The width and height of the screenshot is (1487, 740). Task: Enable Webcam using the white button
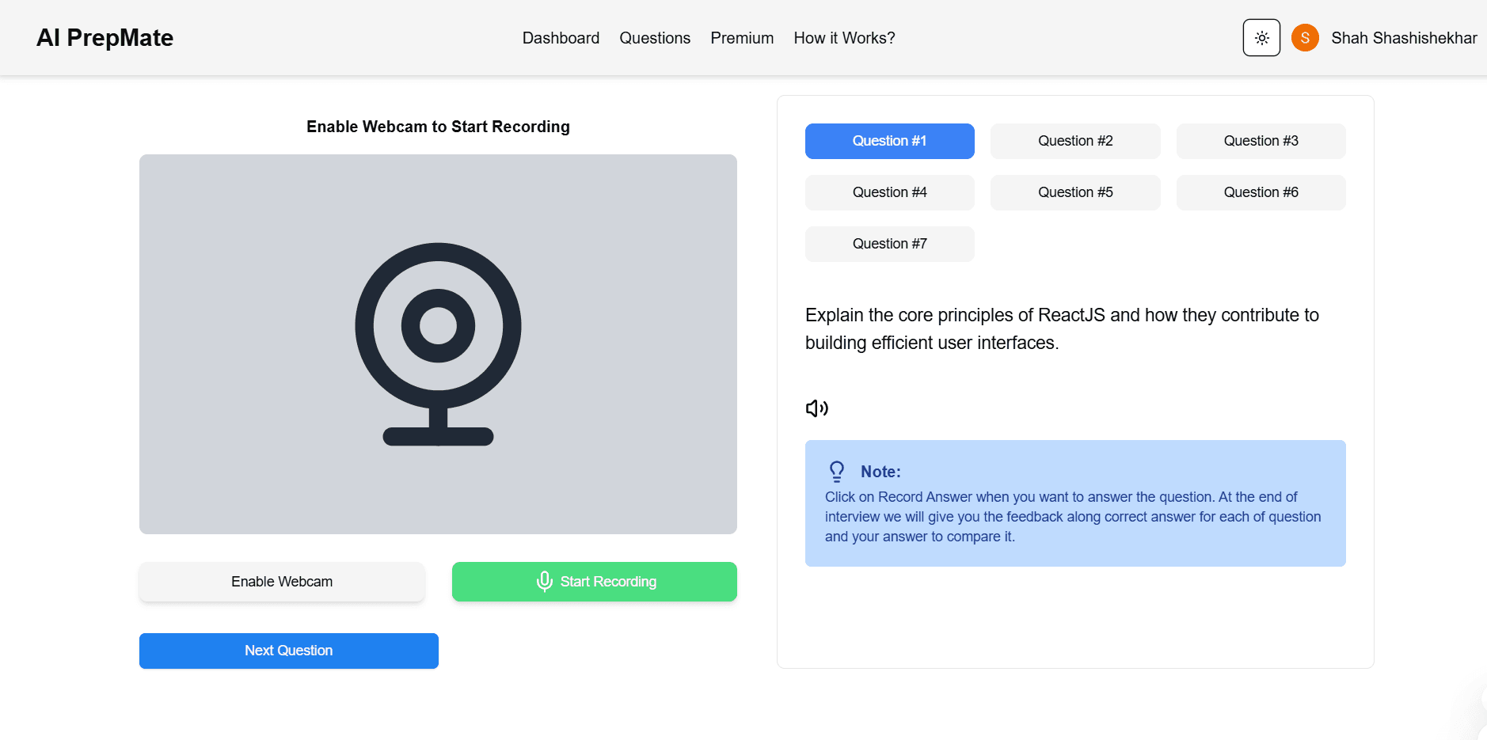tap(282, 582)
